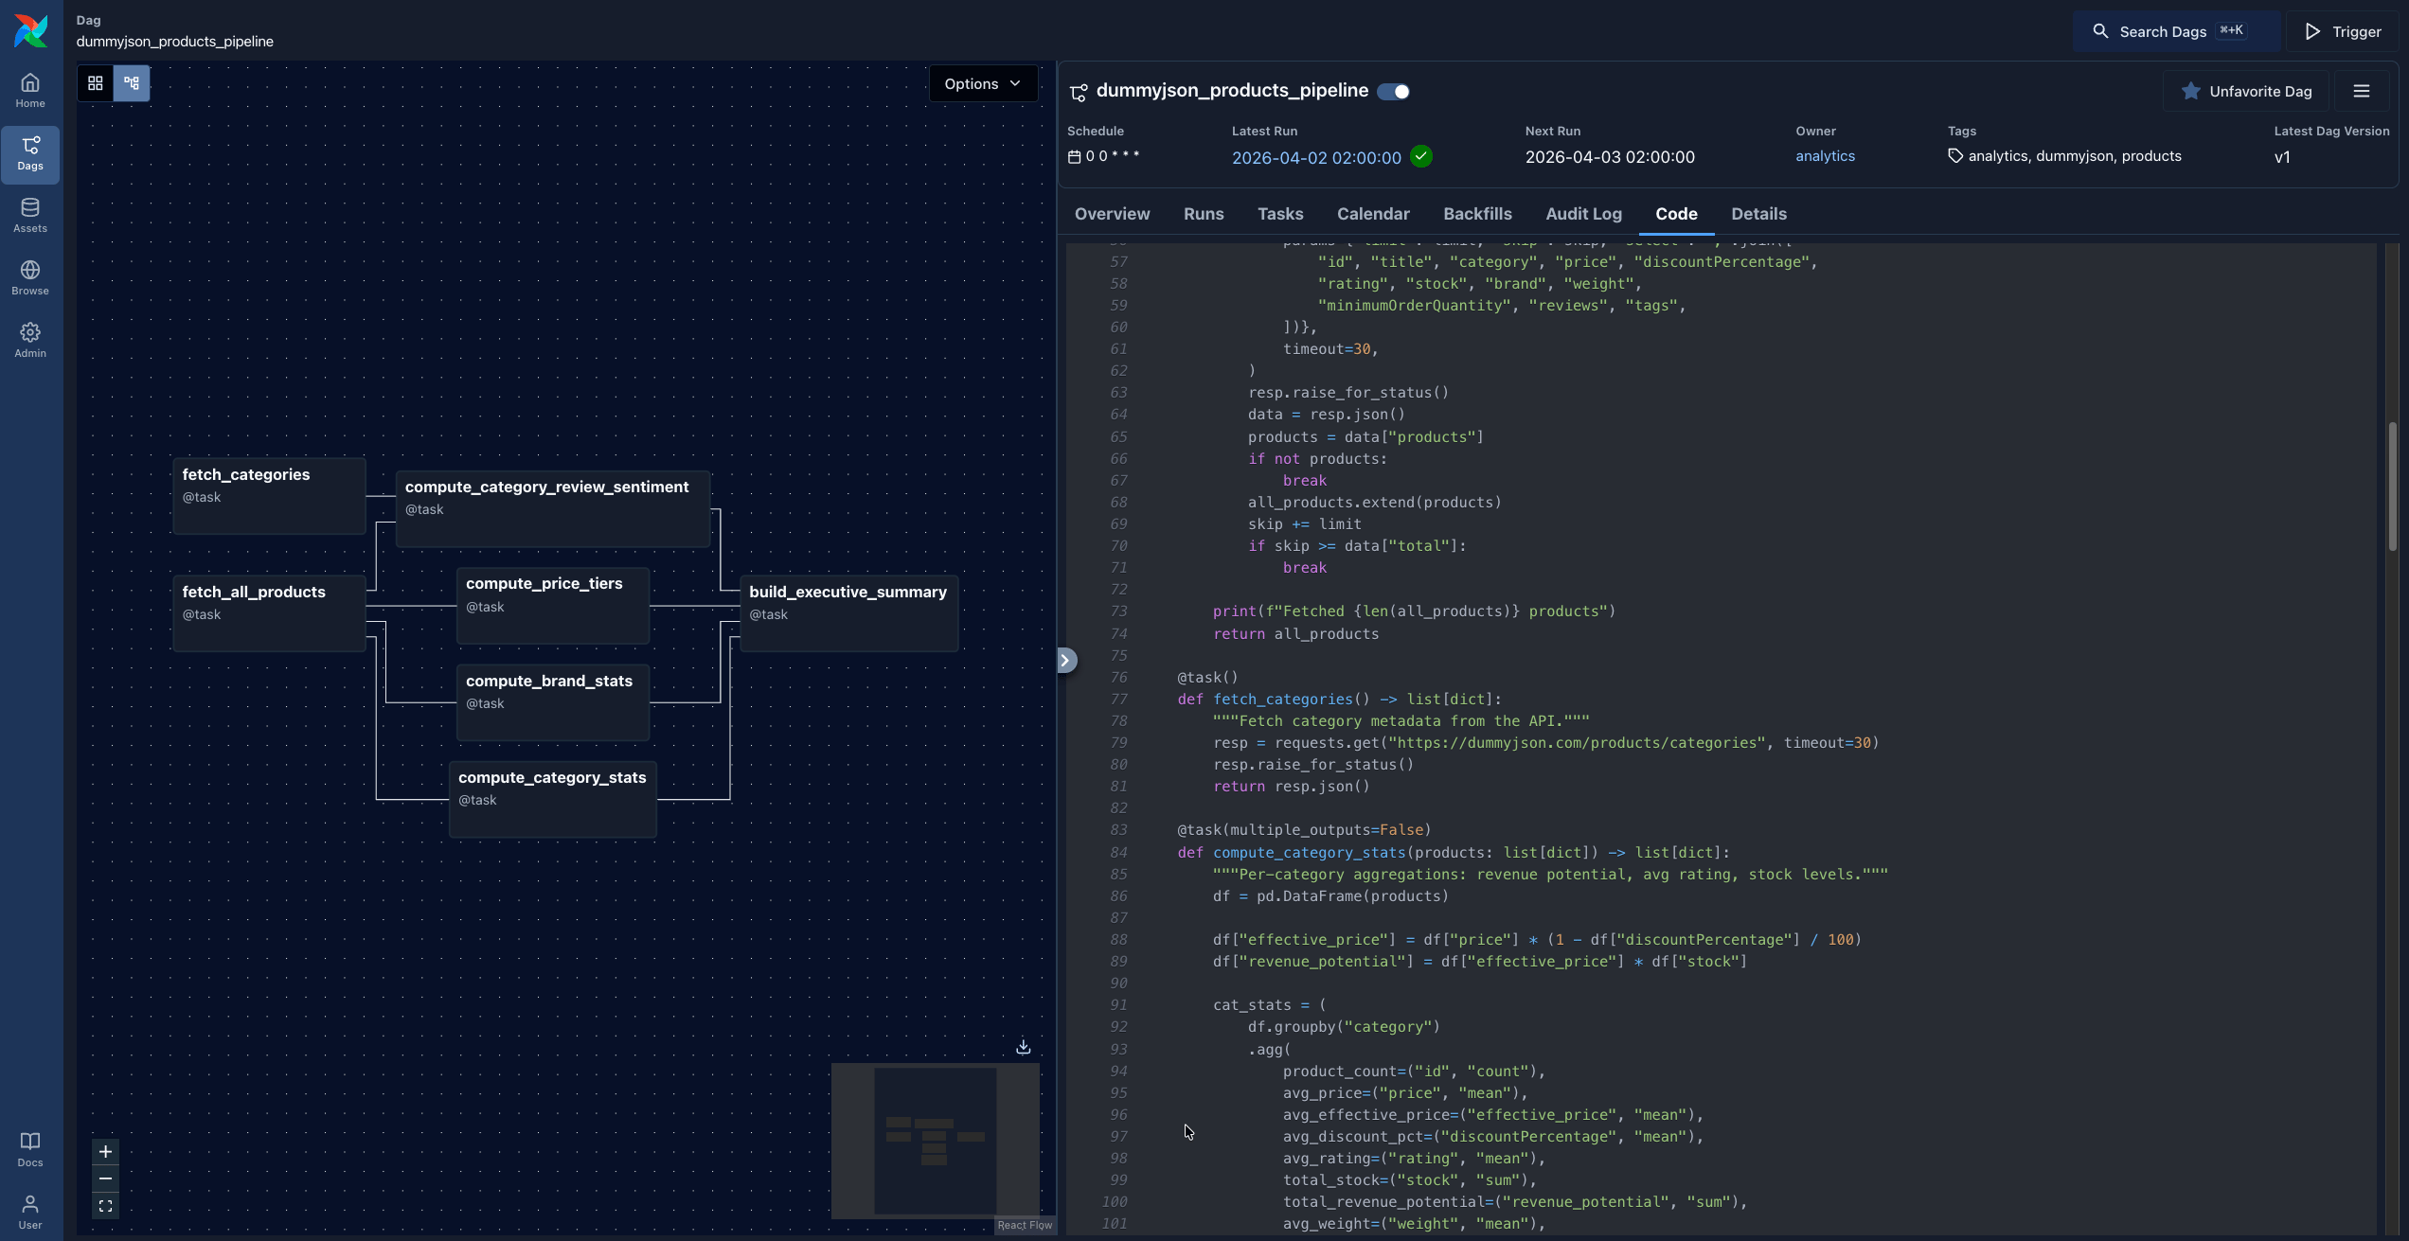2409x1241 pixels.
Task: Click the code panel vertical scrollbar
Action: coord(2392,486)
